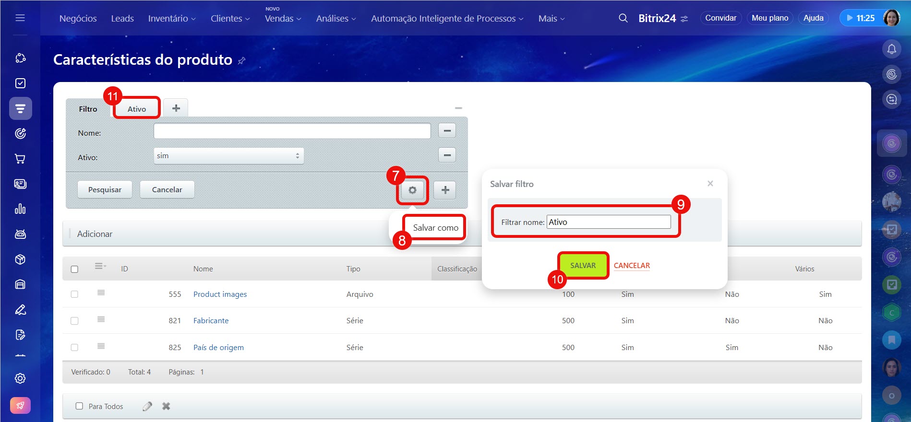Open the Fabricante property link
911x422 pixels.
[x=211, y=321]
